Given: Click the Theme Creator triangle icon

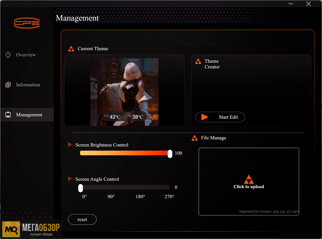Looking at the screenshot, I should coord(198,61).
